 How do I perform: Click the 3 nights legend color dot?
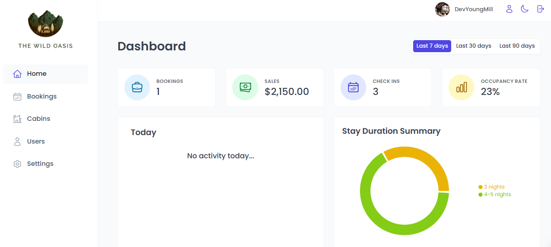click(480, 187)
